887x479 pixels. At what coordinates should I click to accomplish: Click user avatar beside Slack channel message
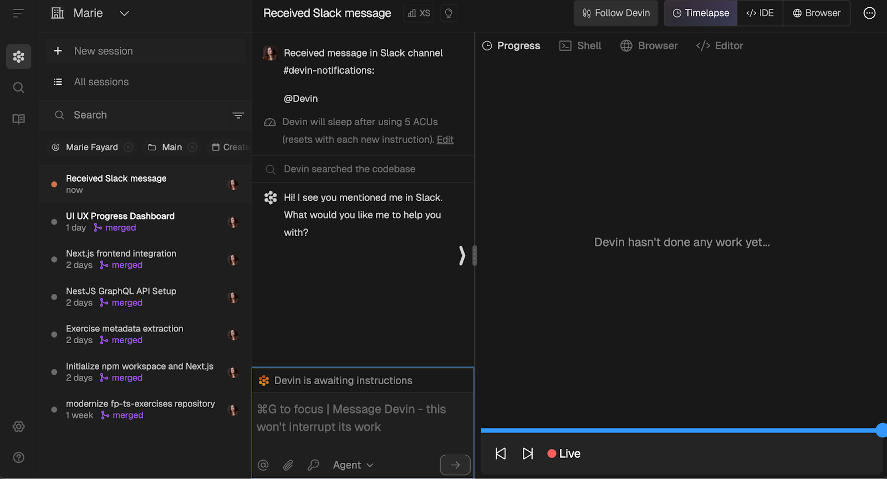[271, 53]
